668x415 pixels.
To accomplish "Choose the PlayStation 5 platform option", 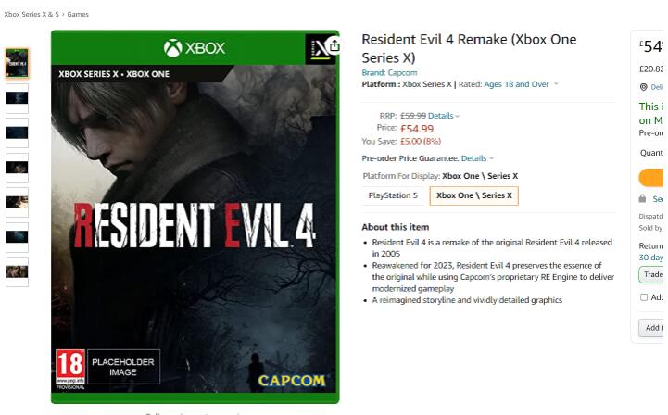I will coord(393,195).
